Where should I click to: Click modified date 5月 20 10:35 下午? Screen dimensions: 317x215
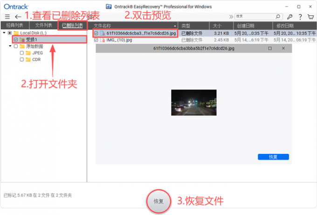tap(295, 34)
